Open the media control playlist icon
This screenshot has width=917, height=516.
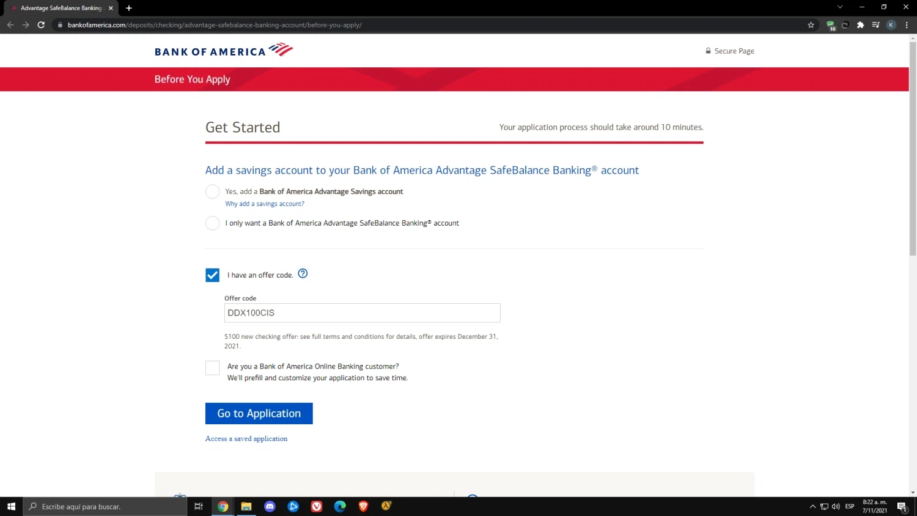pyautogui.click(x=875, y=25)
